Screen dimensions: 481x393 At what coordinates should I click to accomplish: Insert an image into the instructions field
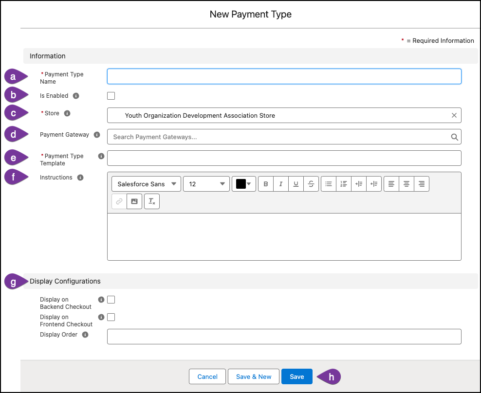pyautogui.click(x=134, y=201)
